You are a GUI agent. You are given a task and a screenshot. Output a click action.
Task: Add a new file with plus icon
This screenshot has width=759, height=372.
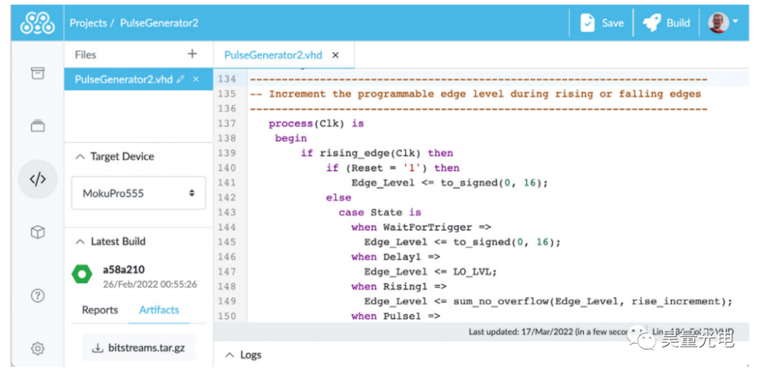tap(192, 54)
